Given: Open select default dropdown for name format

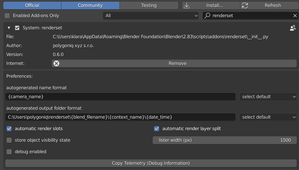Looking at the screenshot, I should [x=268, y=97].
